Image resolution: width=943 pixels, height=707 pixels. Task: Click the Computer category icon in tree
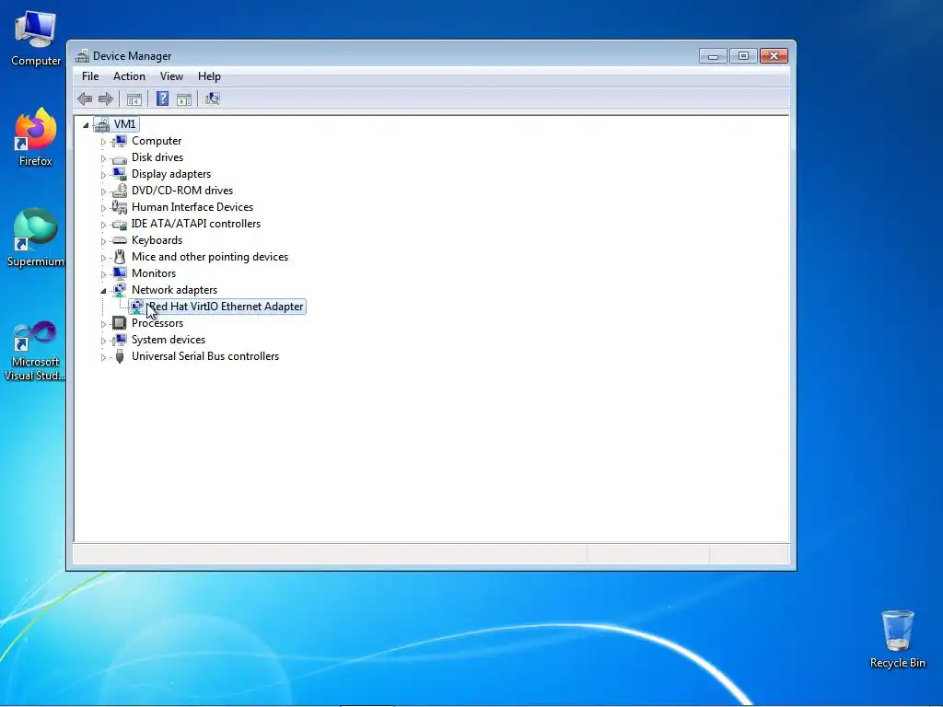(120, 141)
